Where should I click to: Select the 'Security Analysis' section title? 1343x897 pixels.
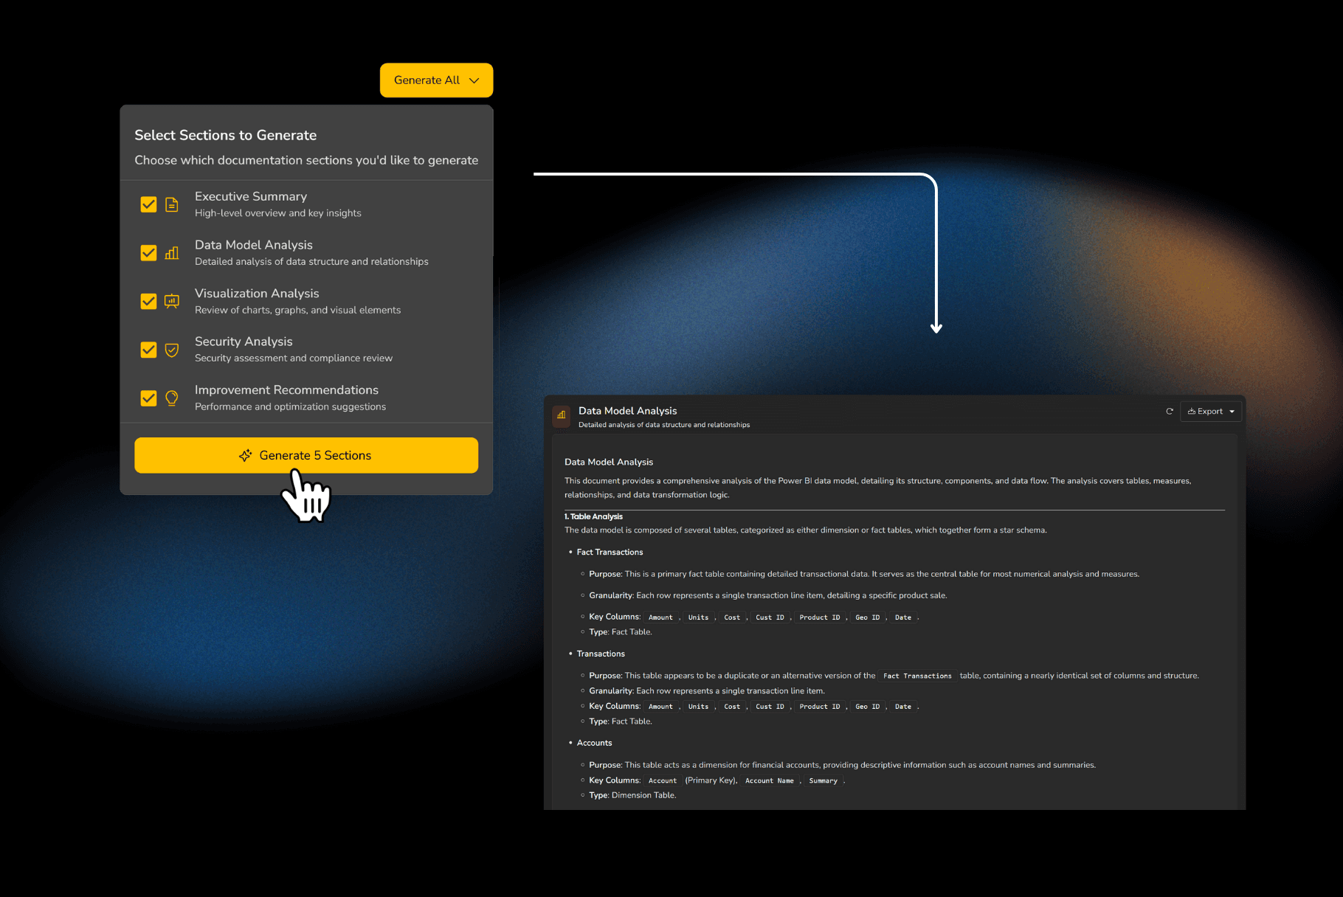coord(244,342)
